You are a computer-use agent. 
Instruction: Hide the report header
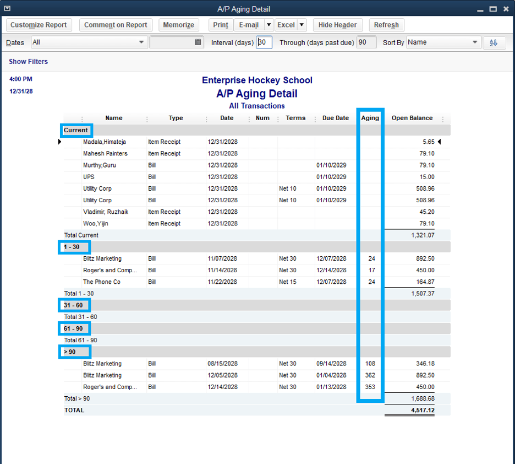337,25
